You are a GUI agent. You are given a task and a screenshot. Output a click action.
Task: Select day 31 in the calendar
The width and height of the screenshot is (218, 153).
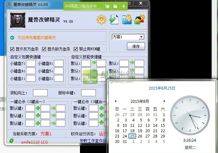coord(125,142)
